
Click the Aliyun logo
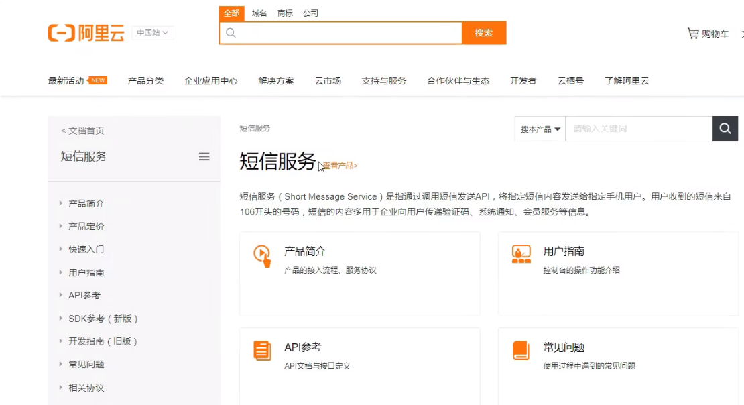click(86, 33)
